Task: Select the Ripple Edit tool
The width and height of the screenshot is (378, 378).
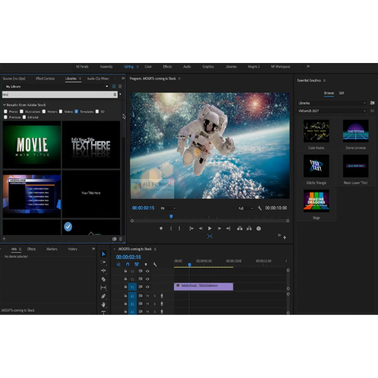Action: (x=103, y=271)
